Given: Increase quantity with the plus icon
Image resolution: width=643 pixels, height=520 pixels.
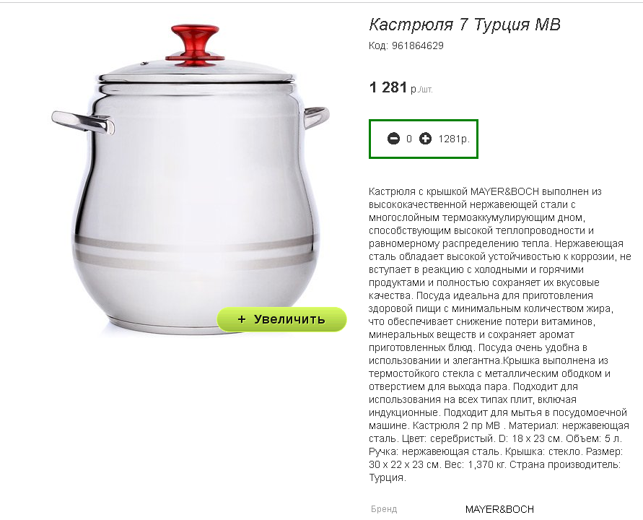Looking at the screenshot, I should [x=425, y=139].
